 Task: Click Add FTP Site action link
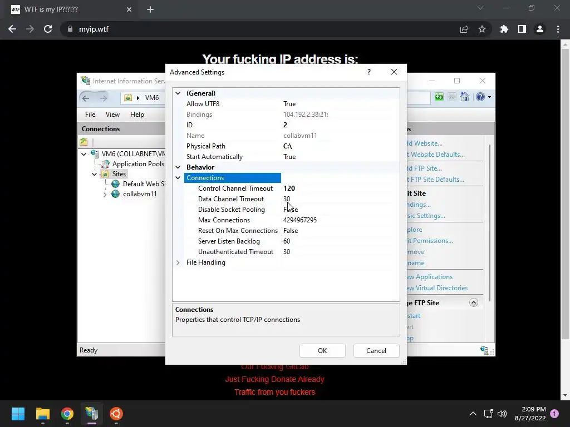point(425,168)
